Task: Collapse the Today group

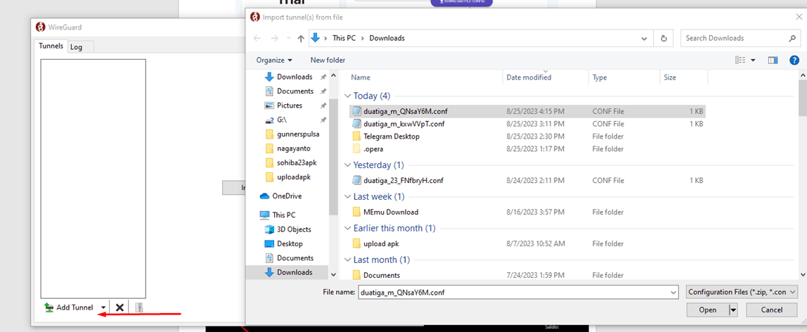Action: pyautogui.click(x=347, y=96)
